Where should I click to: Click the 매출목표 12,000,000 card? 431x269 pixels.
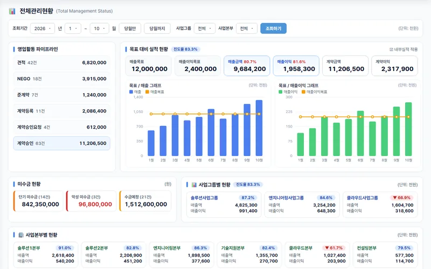(x=149, y=66)
